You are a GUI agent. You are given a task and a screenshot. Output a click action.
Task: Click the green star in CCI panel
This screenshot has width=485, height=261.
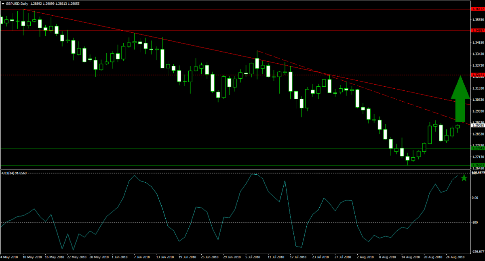(x=464, y=178)
